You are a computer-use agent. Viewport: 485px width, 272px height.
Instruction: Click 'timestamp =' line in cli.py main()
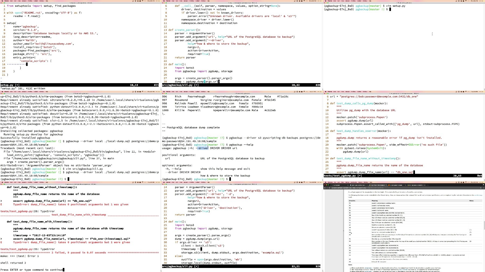click(191, 249)
